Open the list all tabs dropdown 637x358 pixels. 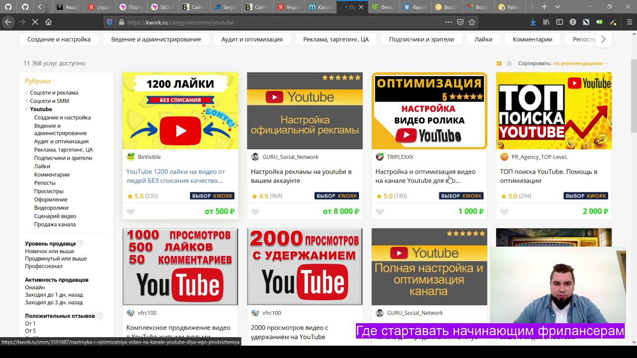(x=557, y=7)
